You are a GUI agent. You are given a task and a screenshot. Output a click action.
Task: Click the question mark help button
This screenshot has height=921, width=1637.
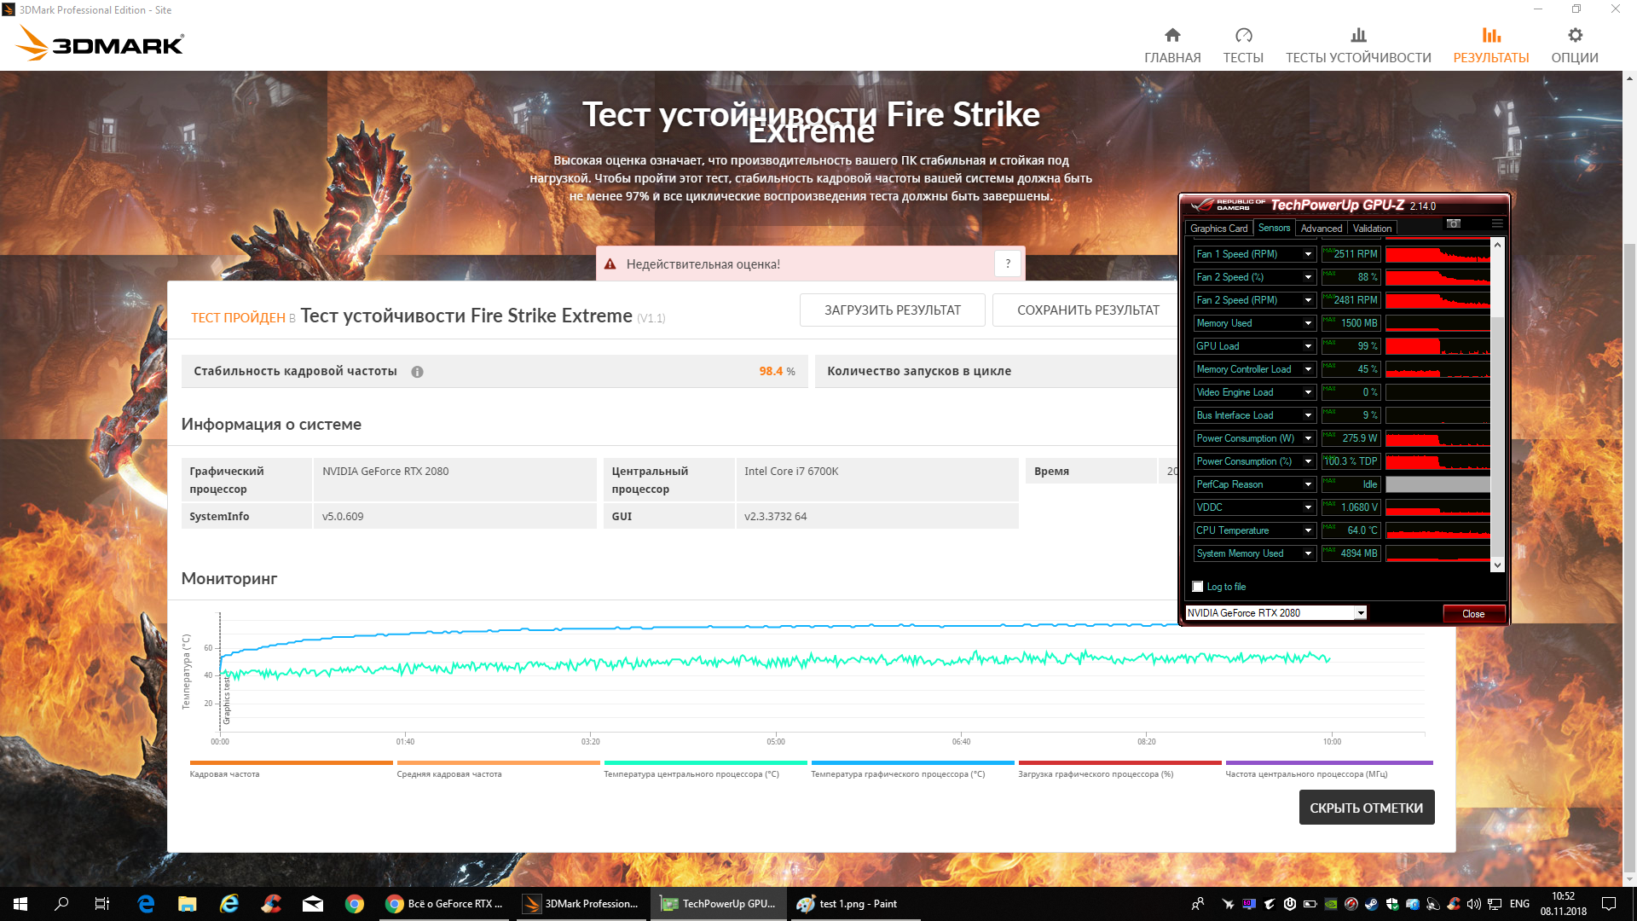[x=1008, y=264]
